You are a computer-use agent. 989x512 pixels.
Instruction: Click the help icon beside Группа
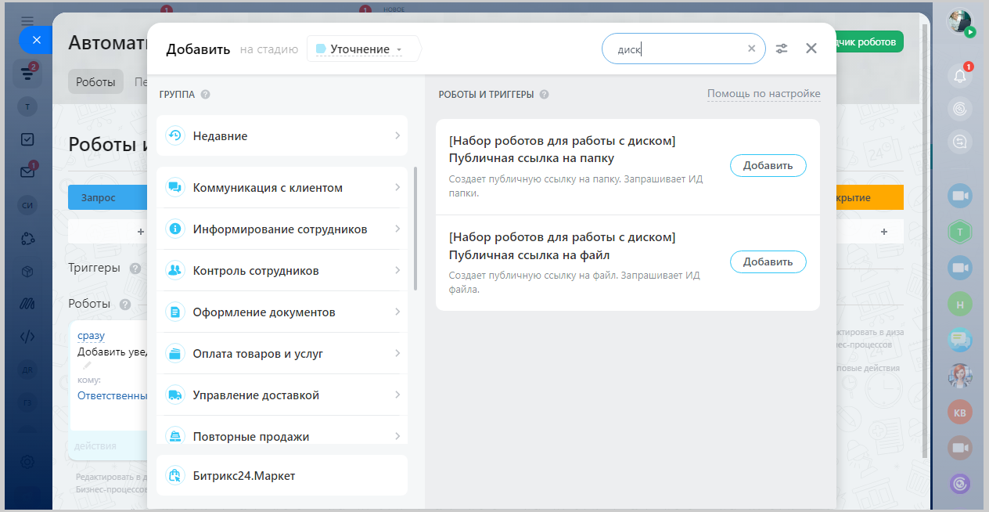tap(205, 95)
